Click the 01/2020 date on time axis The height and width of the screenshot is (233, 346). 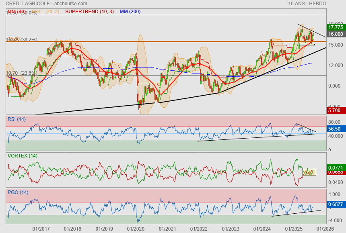click(x=136, y=229)
